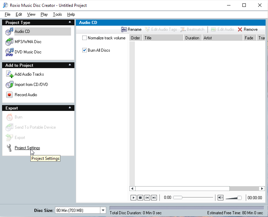Start Record Audio
Screen dimensions: 268x217
22,95
